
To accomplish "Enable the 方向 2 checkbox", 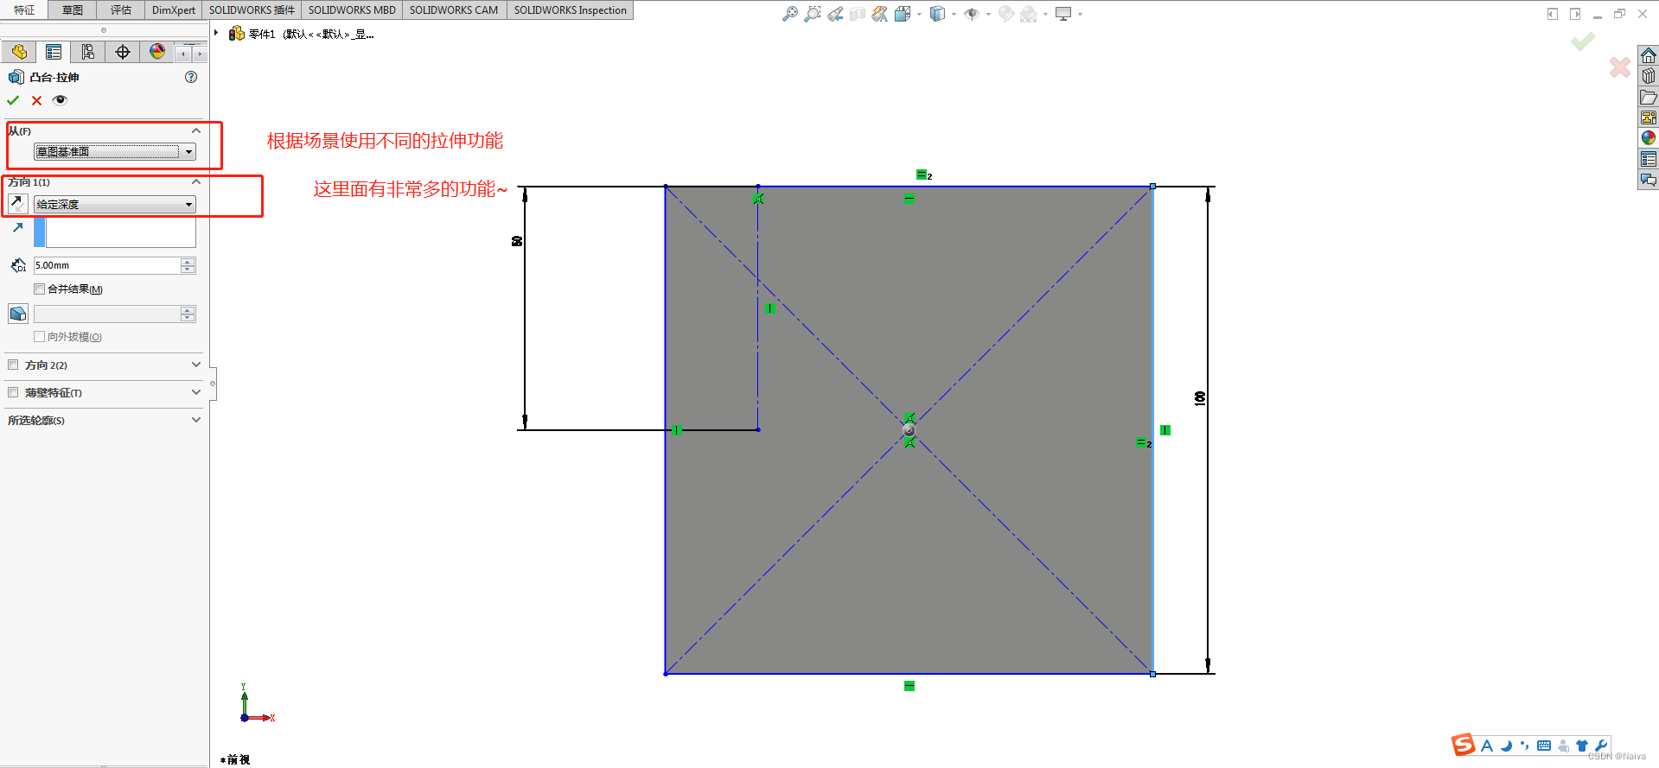I will [x=13, y=365].
